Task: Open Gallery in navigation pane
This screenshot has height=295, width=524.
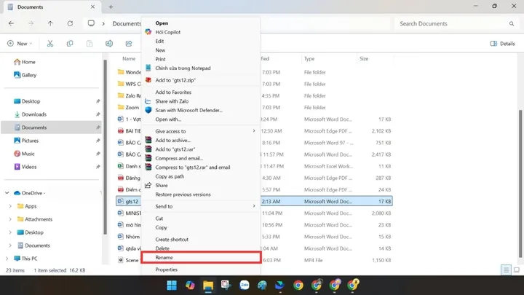Action: click(x=25, y=75)
